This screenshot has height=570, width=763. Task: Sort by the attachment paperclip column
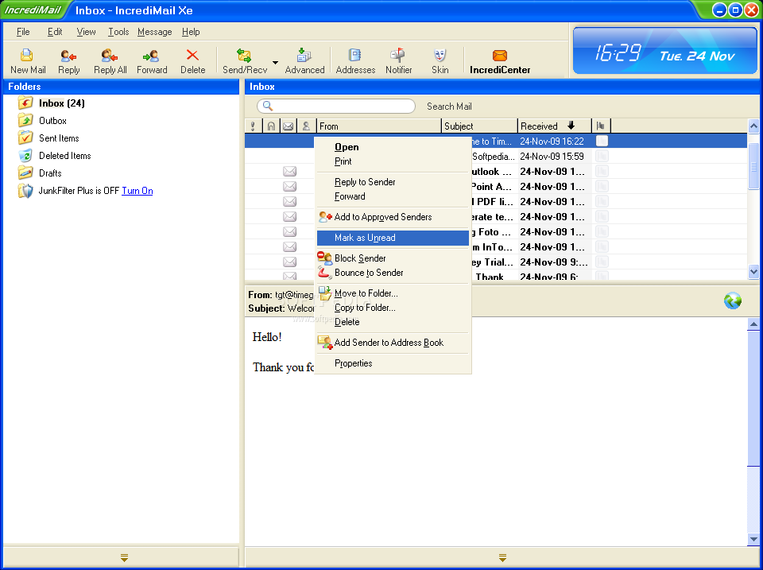271,126
